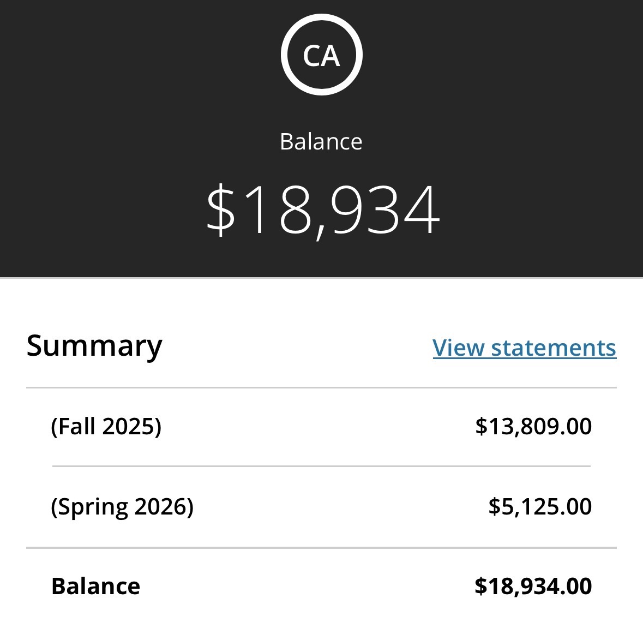Image resolution: width=643 pixels, height=640 pixels.
Task: Open the CA profile avatar
Action: point(321,55)
